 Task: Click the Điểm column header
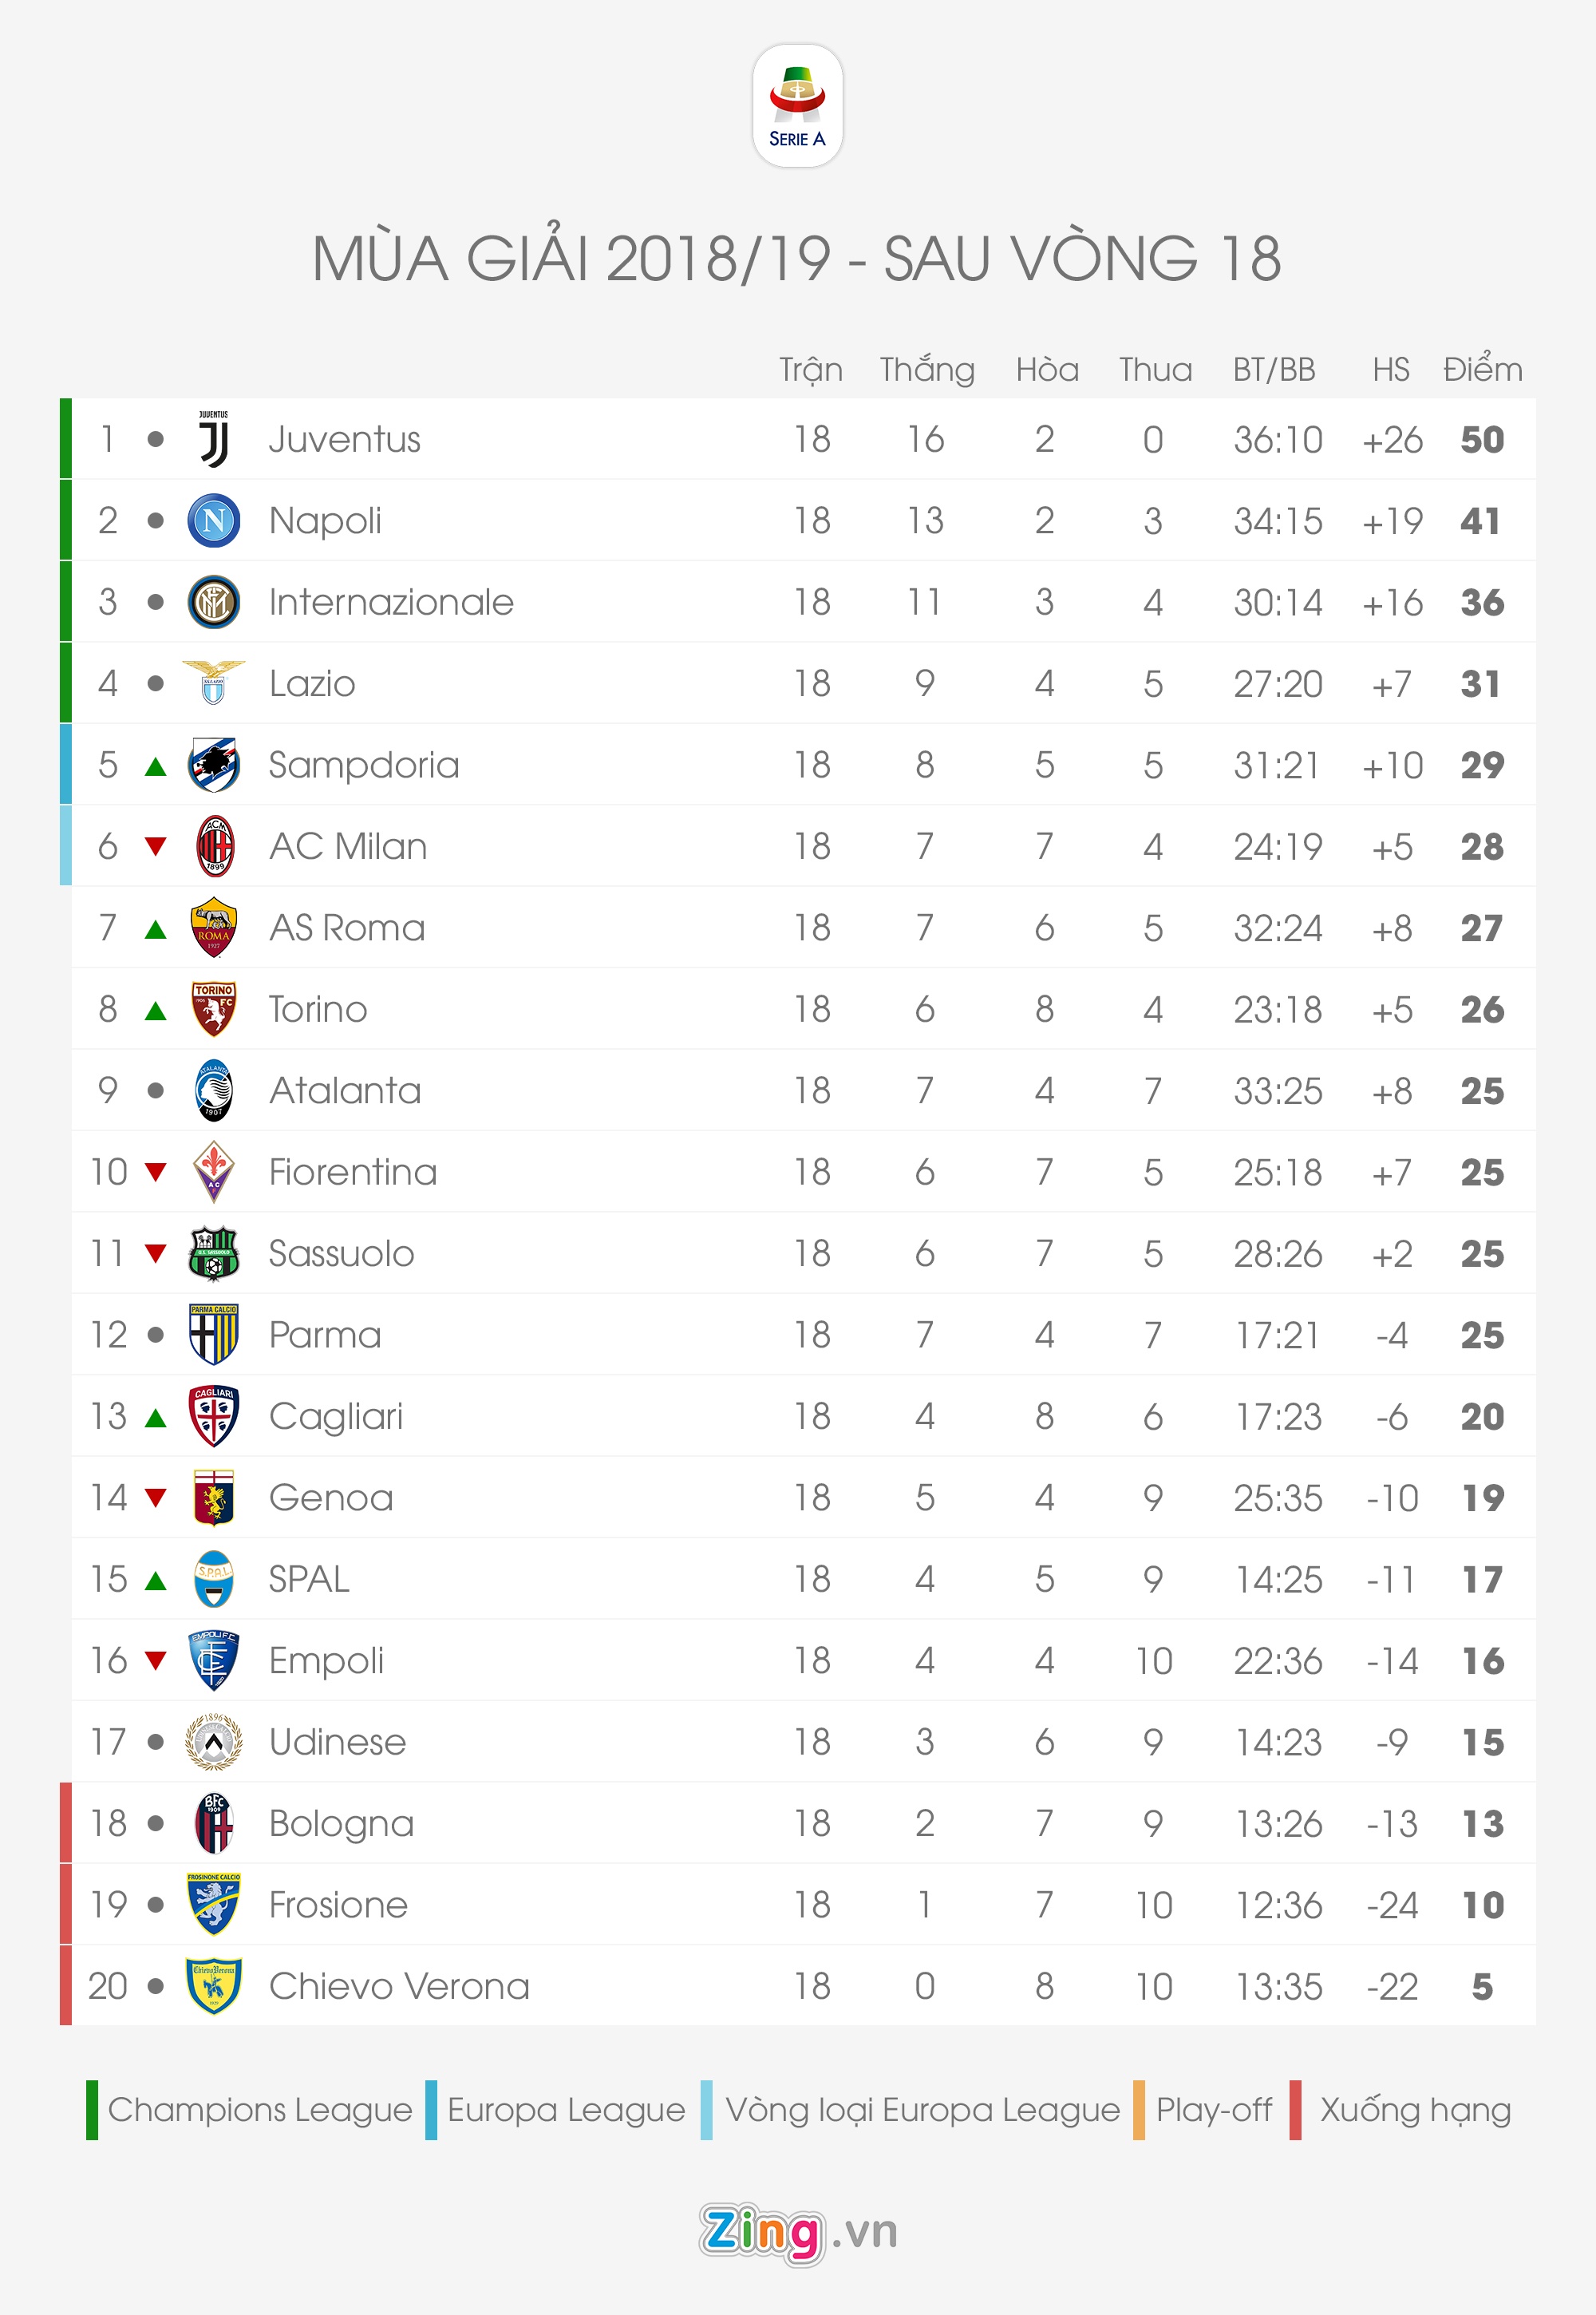pos(1482,369)
